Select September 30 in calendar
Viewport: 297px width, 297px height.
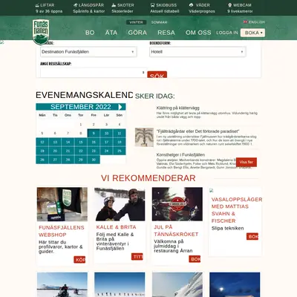(x=94, y=160)
